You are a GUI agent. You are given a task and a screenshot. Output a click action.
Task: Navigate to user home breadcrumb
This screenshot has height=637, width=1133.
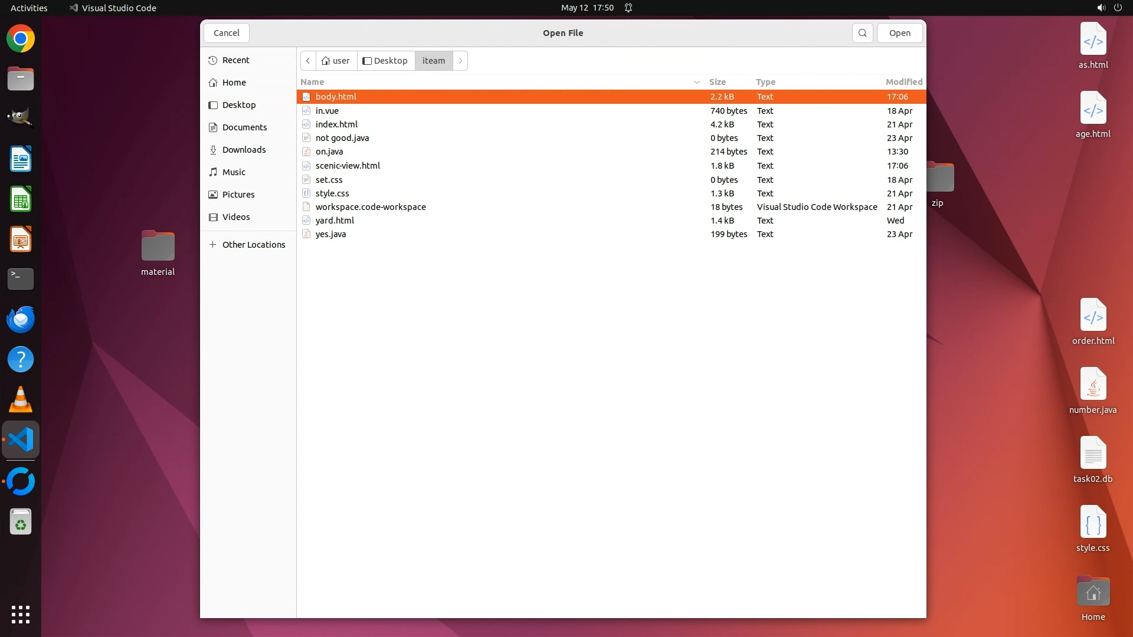pyautogui.click(x=336, y=61)
